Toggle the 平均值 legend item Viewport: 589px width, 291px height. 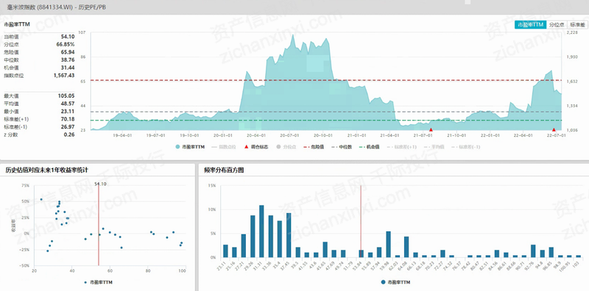click(434, 147)
